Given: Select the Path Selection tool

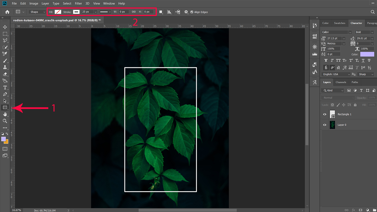Looking at the screenshot, I should [x=5, y=101].
